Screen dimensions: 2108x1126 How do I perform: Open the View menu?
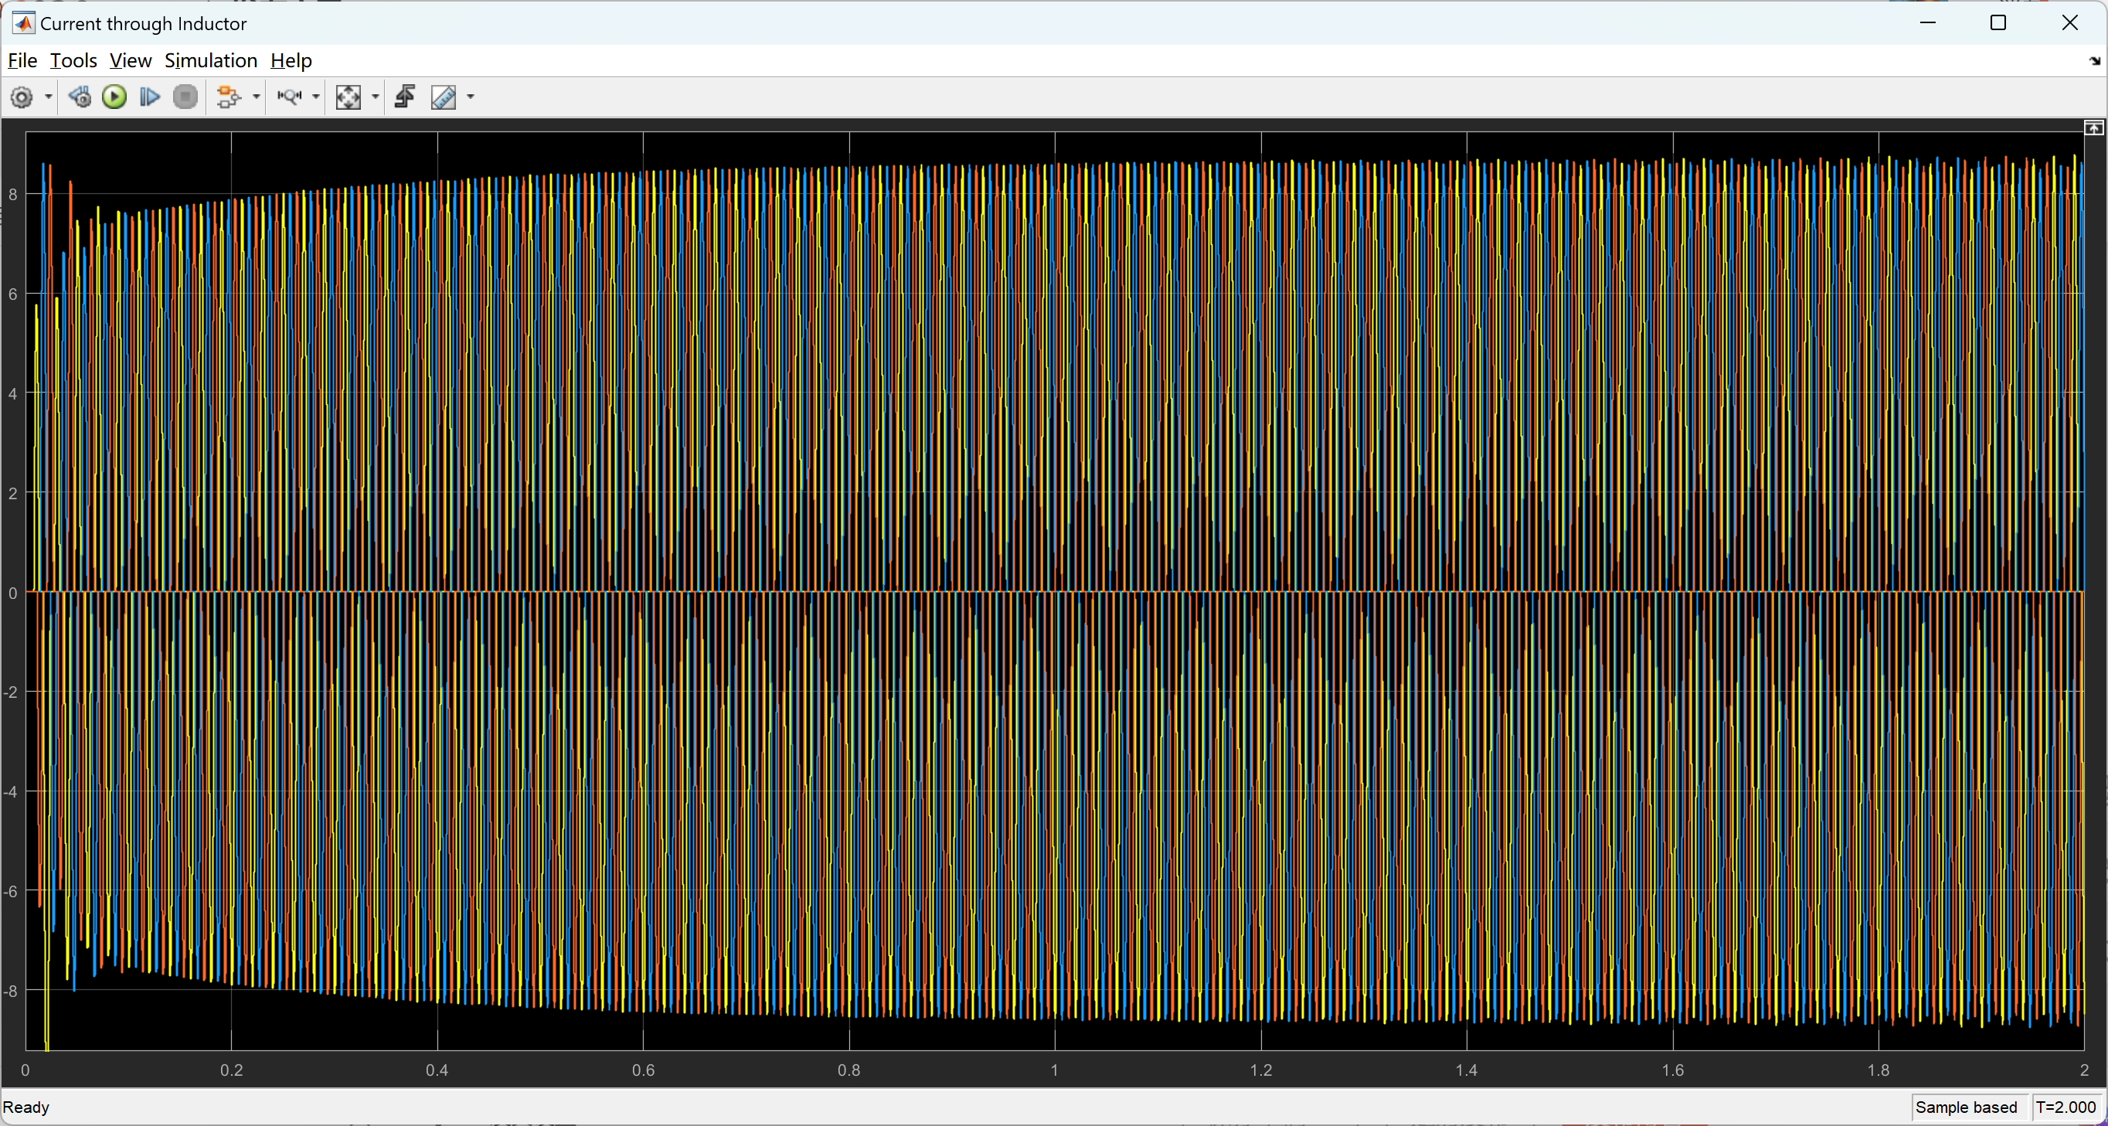tap(130, 60)
